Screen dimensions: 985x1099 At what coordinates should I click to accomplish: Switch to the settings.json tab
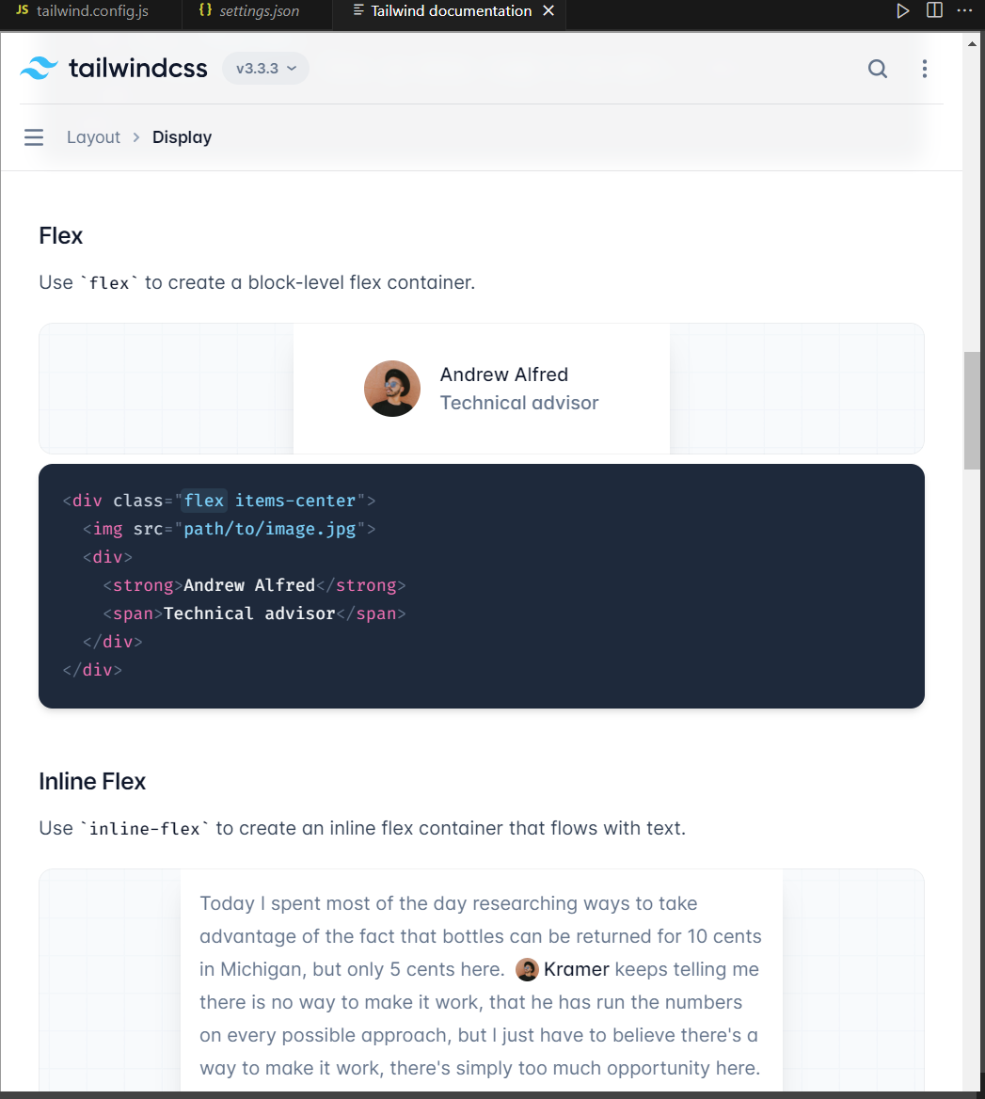pyautogui.click(x=249, y=11)
